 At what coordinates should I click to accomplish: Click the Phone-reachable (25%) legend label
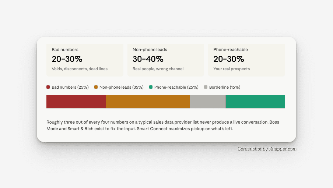pyautogui.click(x=176, y=87)
